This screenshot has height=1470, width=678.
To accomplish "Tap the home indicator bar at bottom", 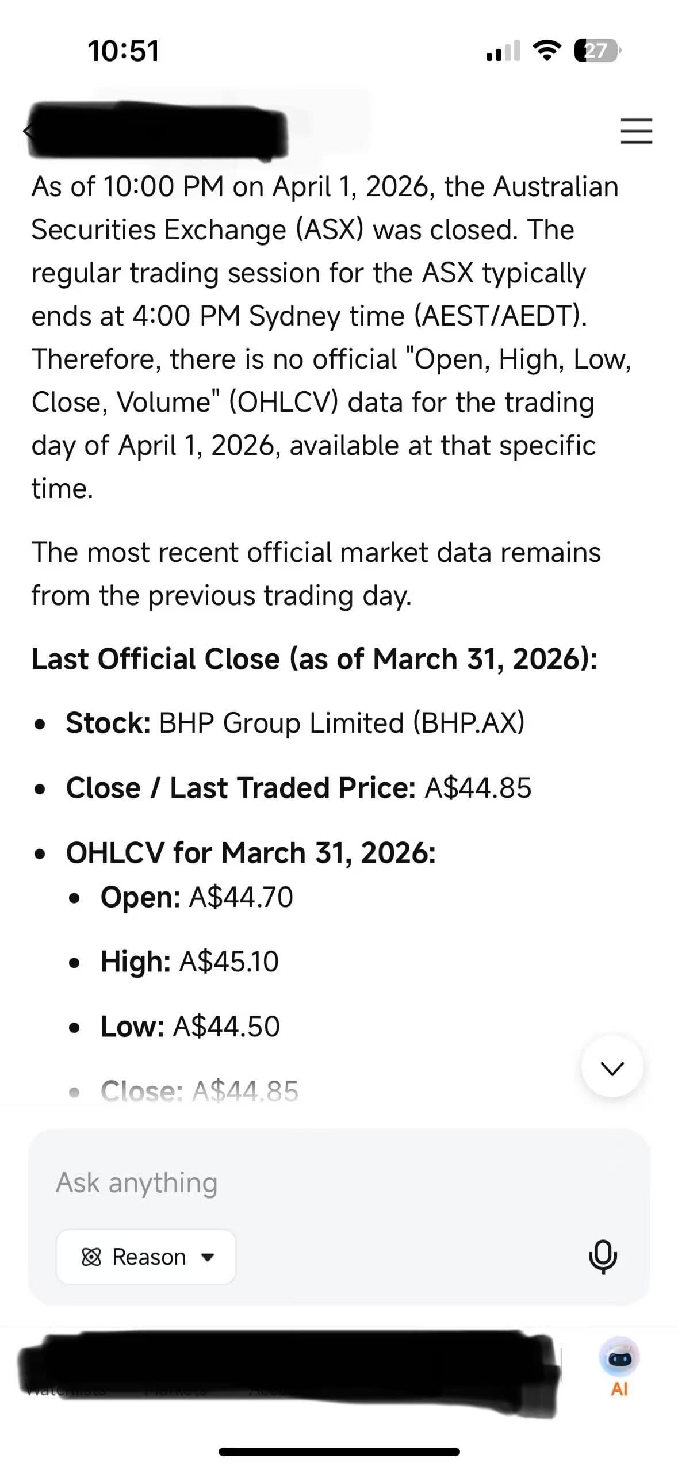I will coord(339,1452).
